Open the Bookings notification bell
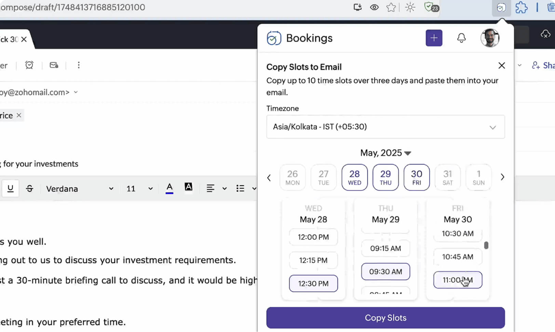 pos(461,38)
